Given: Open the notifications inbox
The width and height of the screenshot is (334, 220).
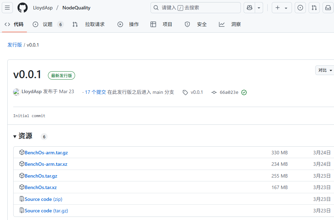Looking at the screenshot, I should coord(328,8).
